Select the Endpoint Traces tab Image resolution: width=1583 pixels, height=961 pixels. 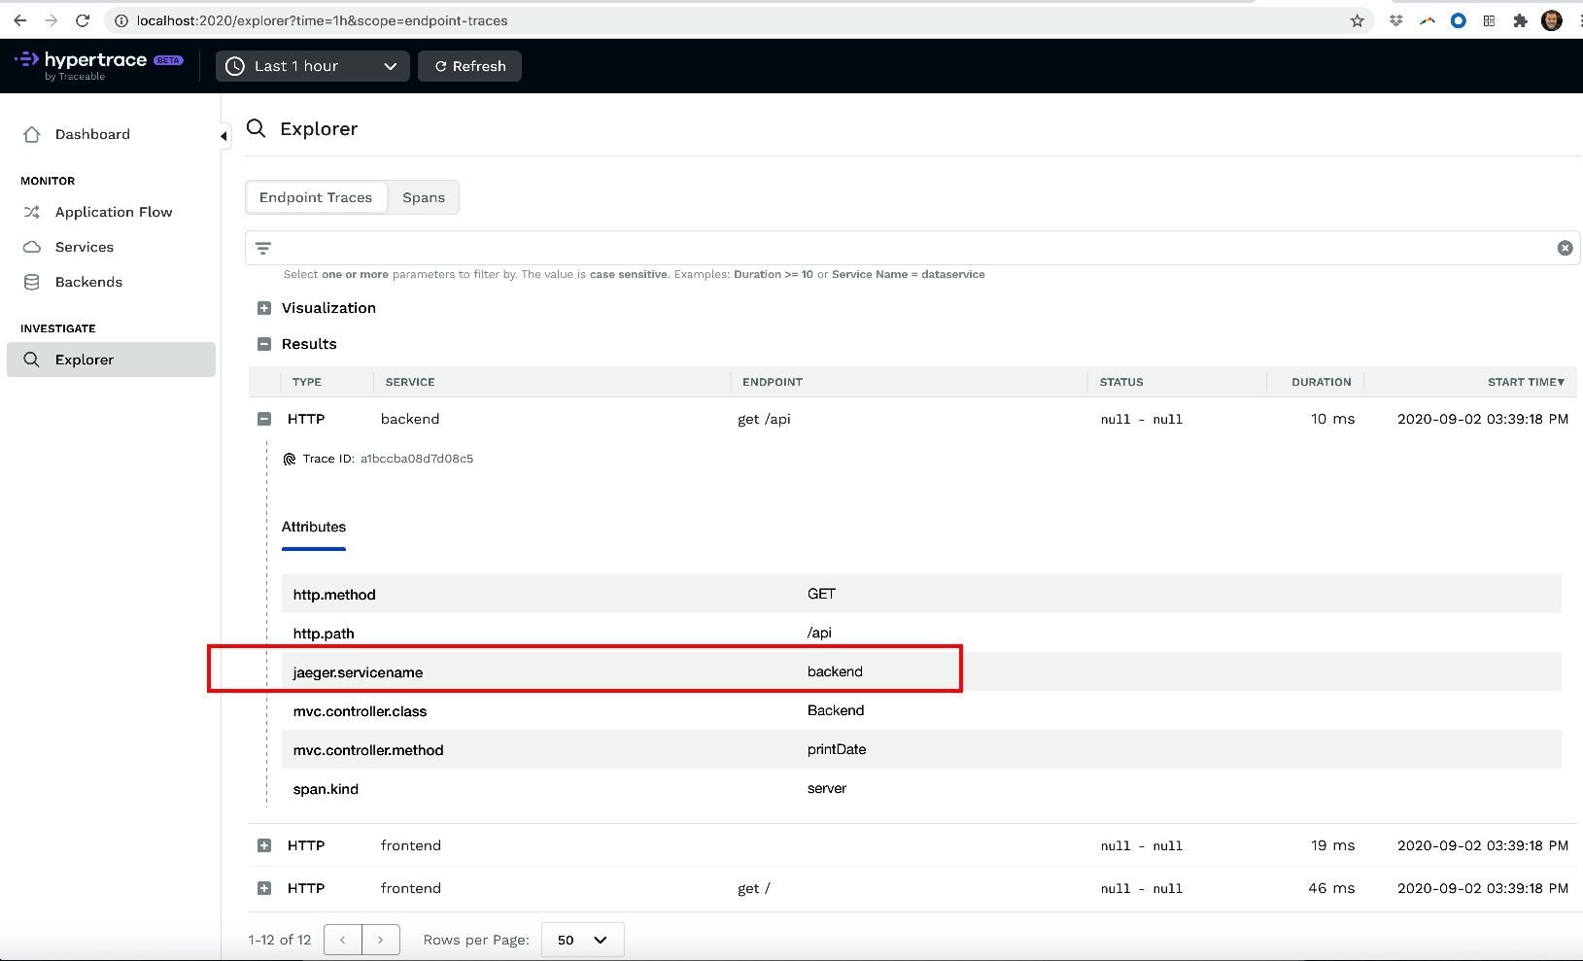coord(316,197)
